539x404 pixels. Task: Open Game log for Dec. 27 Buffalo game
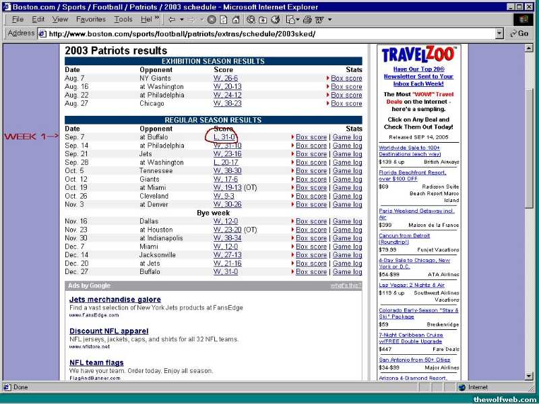347,272
